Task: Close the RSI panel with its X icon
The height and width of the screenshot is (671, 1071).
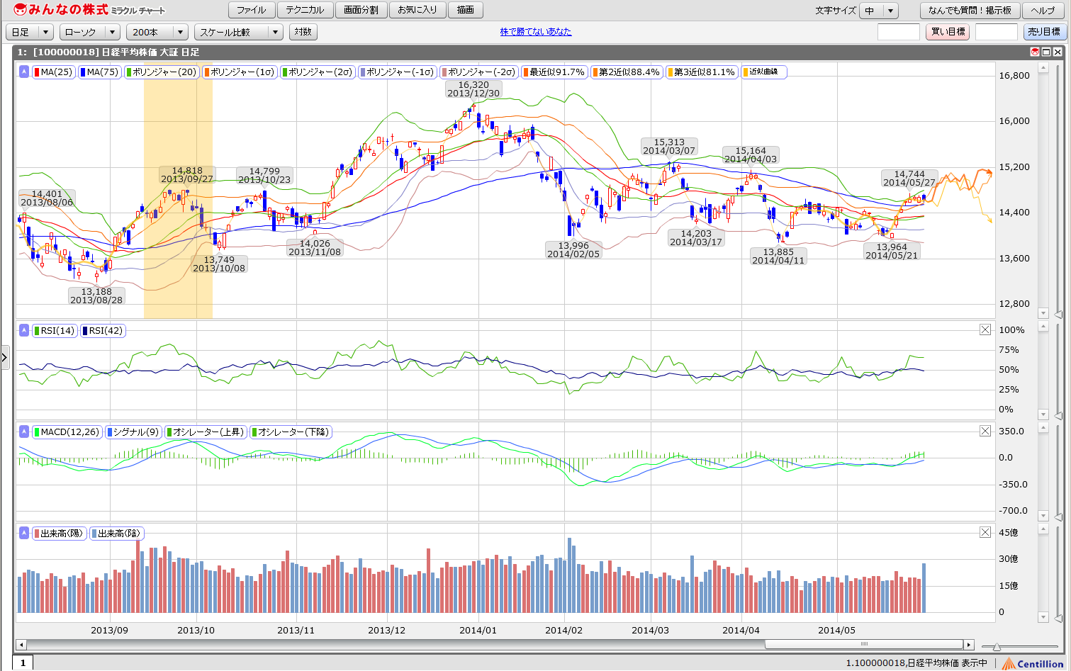Action: point(985,329)
